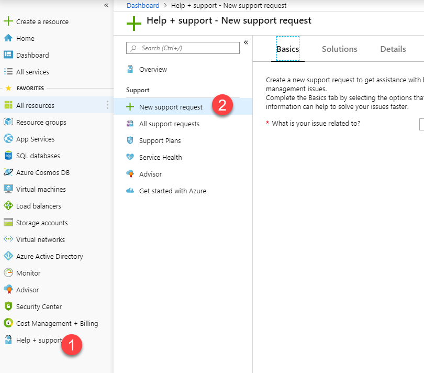
Task: Click the App Services globe icon
Action: [8, 139]
